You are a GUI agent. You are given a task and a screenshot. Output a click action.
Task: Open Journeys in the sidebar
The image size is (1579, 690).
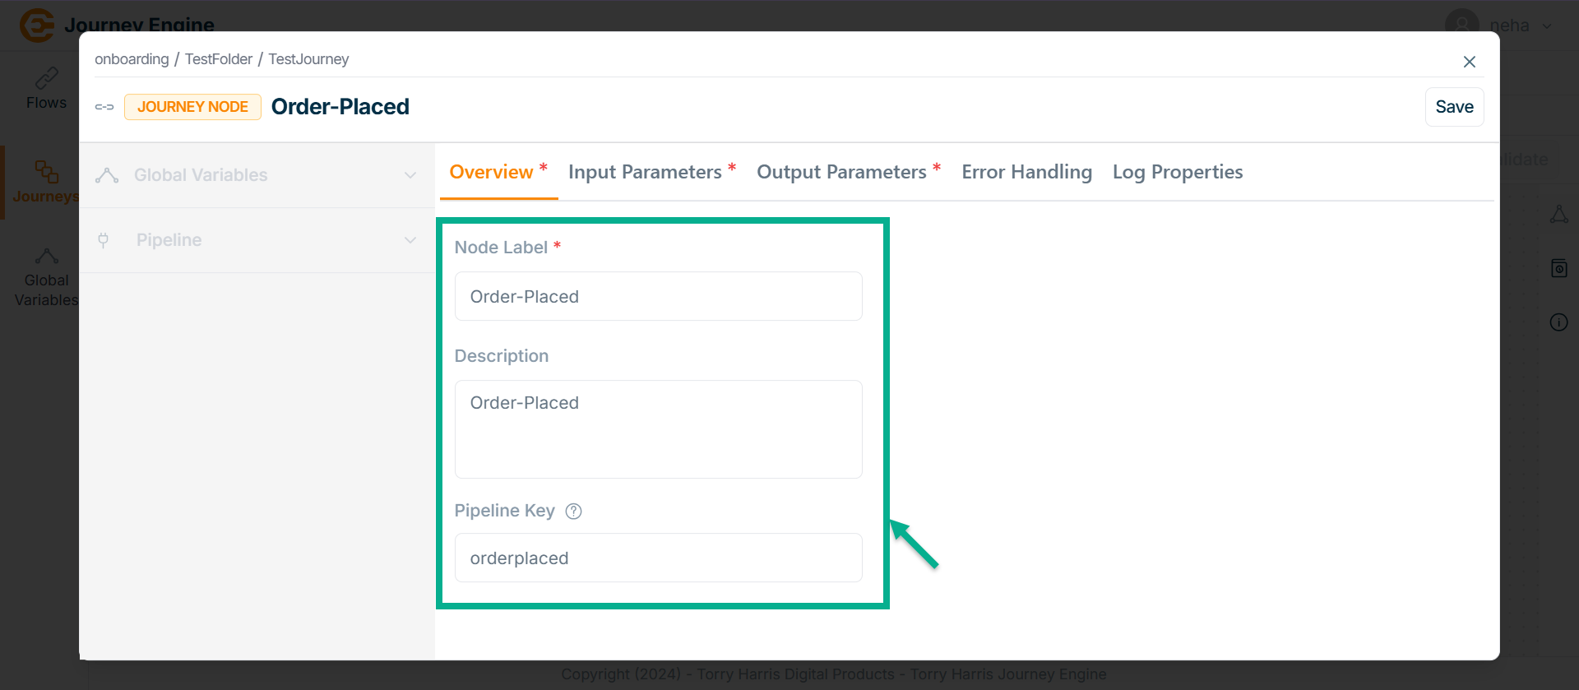pyautogui.click(x=46, y=182)
